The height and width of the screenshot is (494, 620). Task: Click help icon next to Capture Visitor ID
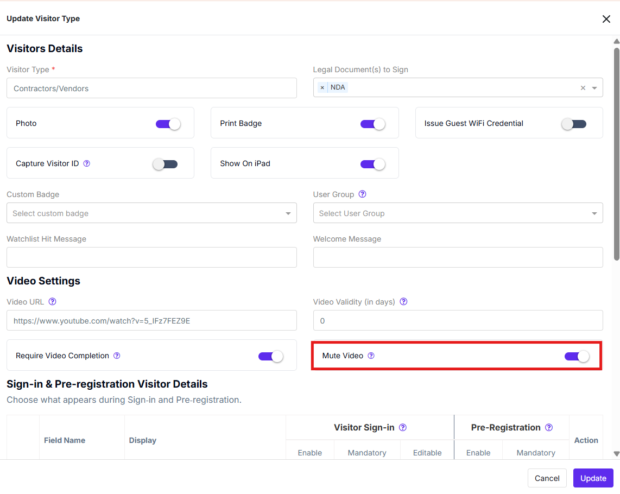[x=87, y=163]
